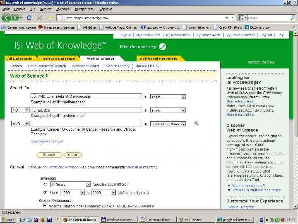
Task: Switch to the Windows Commander taskbar item
Action: (119, 220)
